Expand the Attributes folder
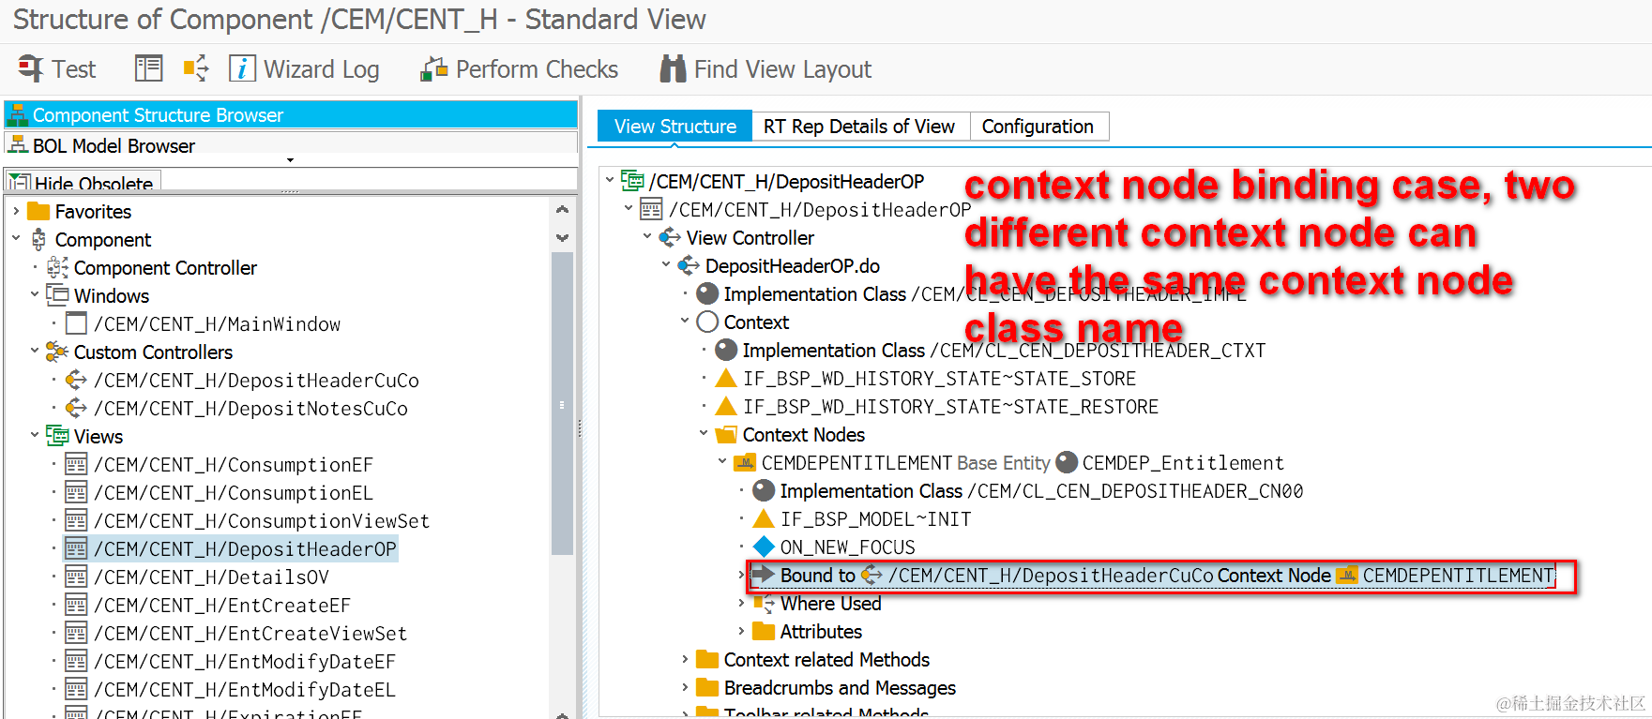The width and height of the screenshot is (1652, 719). pyautogui.click(x=741, y=631)
